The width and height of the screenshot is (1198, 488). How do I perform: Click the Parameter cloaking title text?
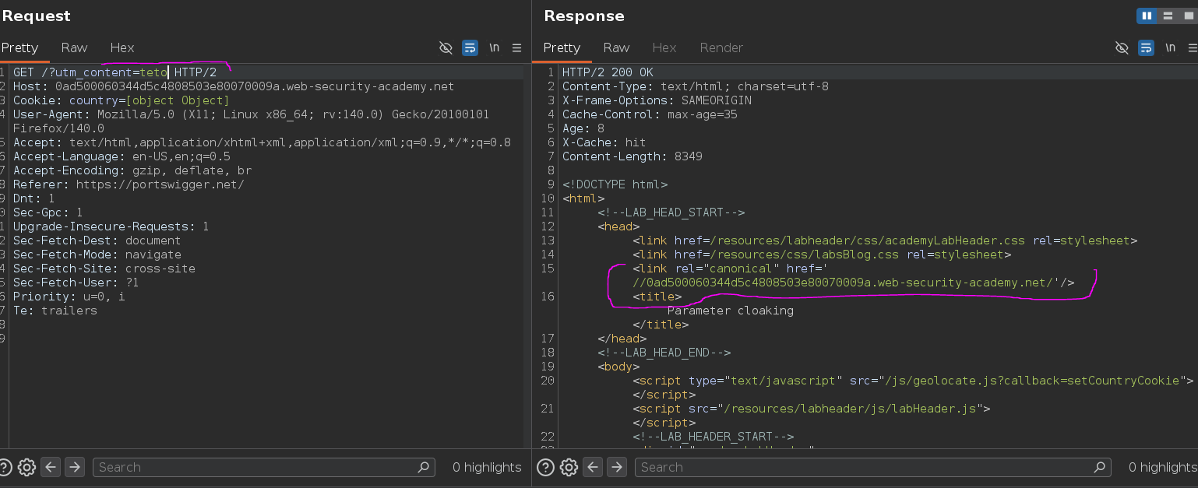730,311
